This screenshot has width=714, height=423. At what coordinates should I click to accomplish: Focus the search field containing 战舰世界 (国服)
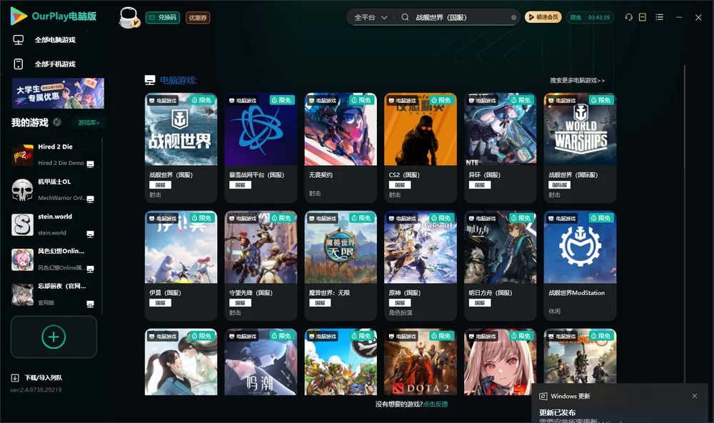pyautogui.click(x=461, y=17)
